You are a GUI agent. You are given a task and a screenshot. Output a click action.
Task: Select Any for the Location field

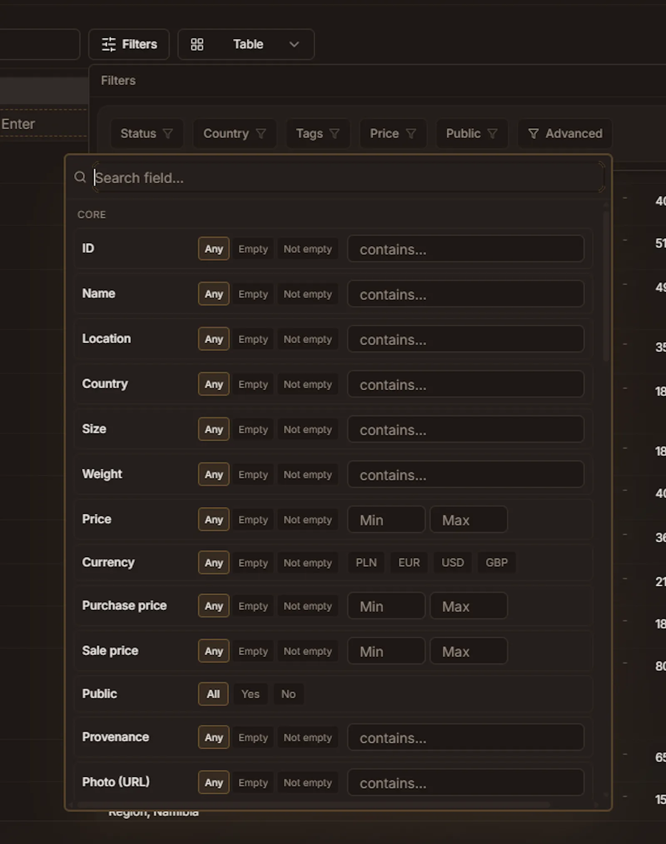tap(214, 339)
